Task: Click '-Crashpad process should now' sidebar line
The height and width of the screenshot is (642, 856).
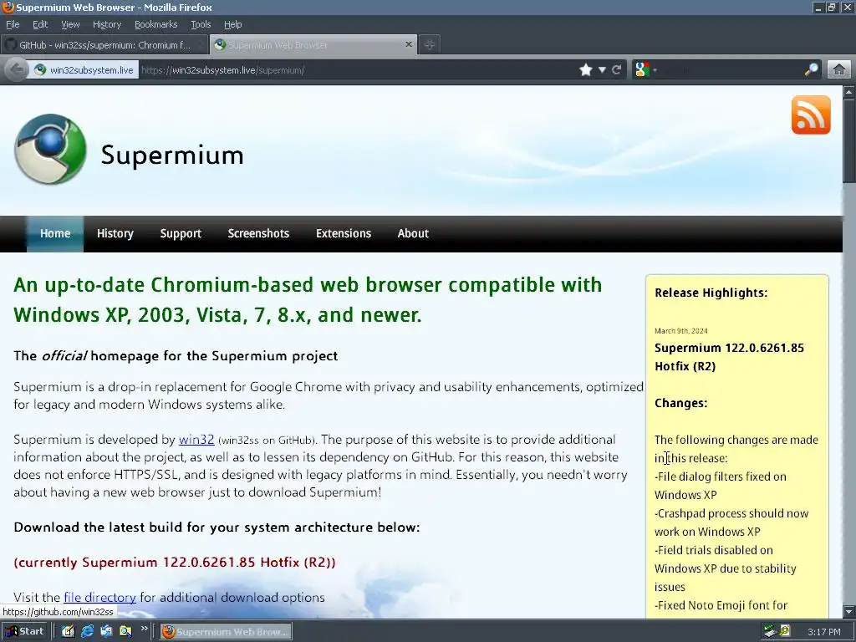Action: tap(731, 514)
